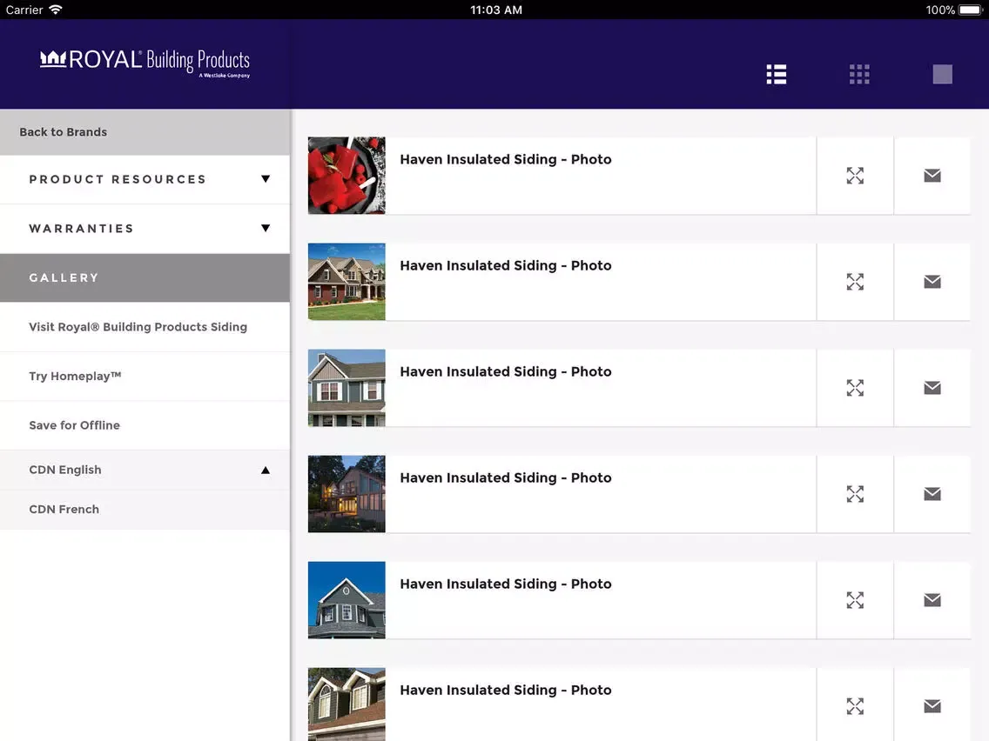
Task: Open the red brick house thumbnail
Action: [x=346, y=282]
